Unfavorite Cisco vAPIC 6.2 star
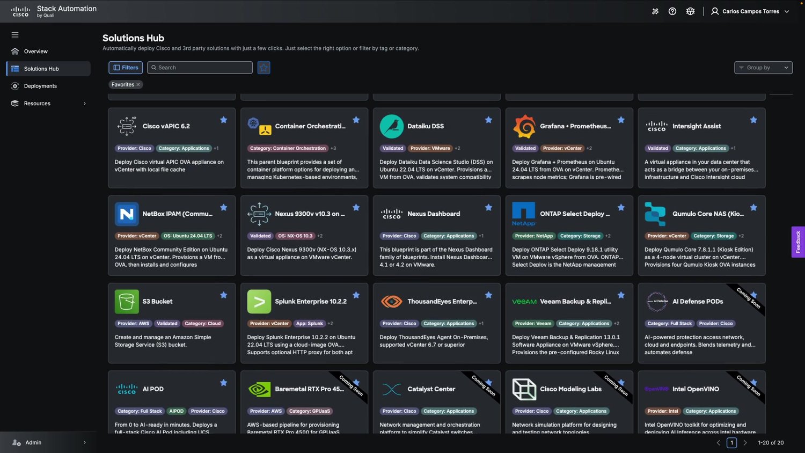 point(224,120)
